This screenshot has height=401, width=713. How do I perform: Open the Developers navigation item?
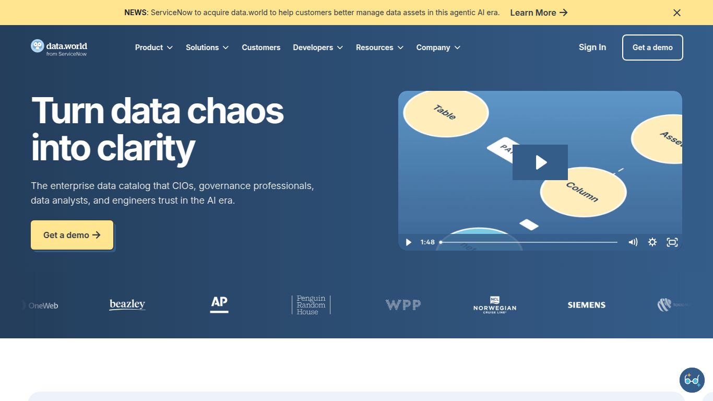point(317,48)
